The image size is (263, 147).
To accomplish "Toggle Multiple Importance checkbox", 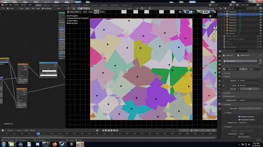I will pos(239,117).
